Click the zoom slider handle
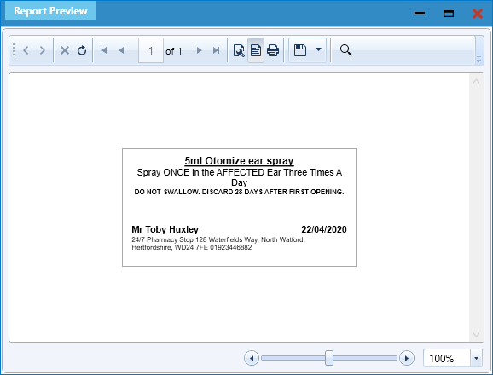This screenshot has height=375, width=493. [x=329, y=358]
